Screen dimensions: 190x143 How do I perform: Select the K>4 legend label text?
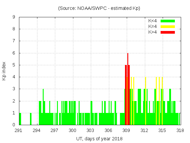tap(153, 32)
